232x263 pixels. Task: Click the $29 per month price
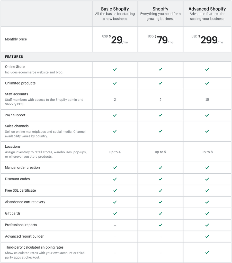coord(115,40)
